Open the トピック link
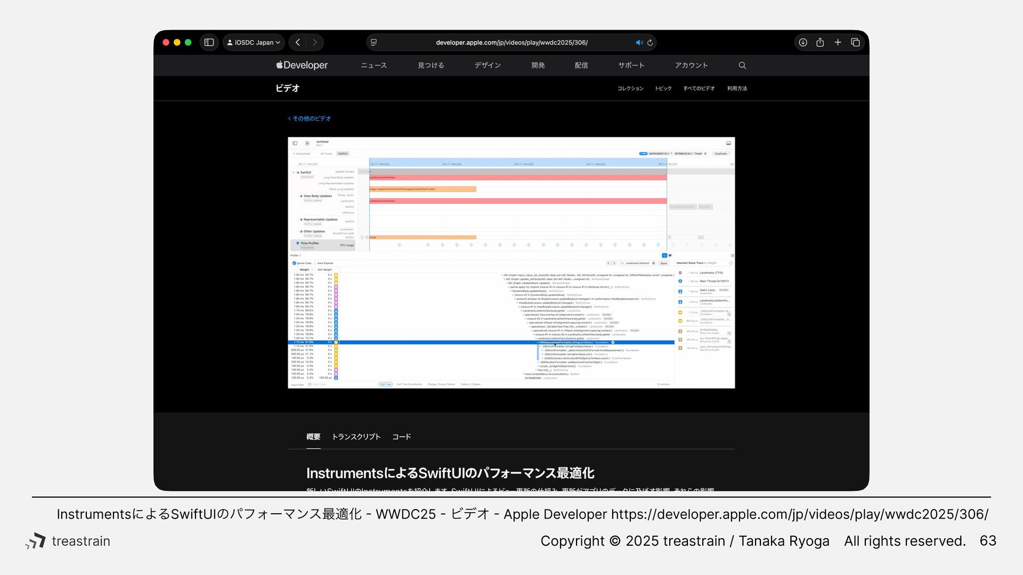 pyautogui.click(x=663, y=88)
